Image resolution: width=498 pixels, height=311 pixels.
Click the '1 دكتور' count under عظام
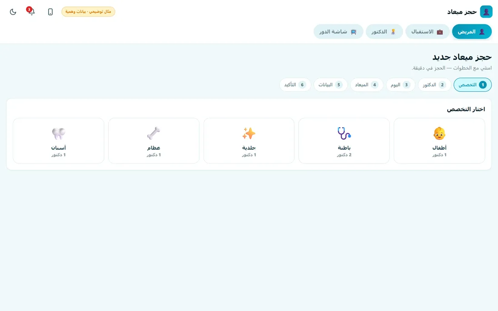tap(154, 155)
